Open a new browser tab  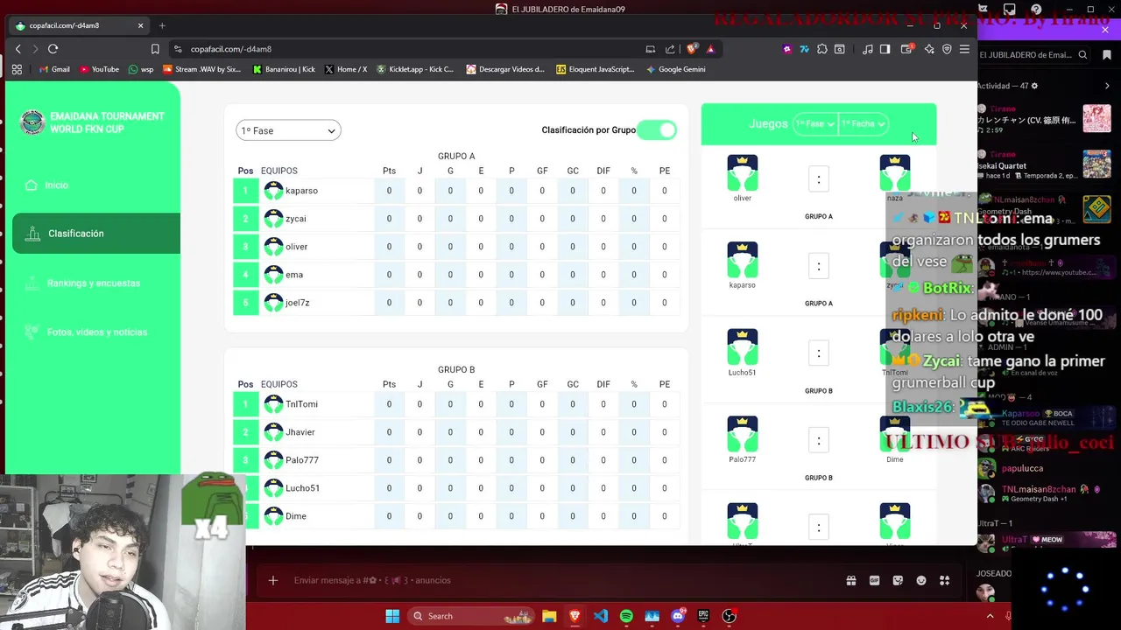click(162, 25)
